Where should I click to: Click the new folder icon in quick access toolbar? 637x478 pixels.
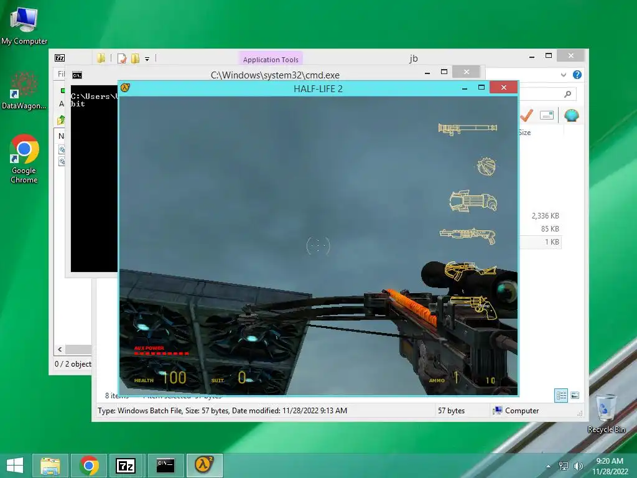[x=135, y=59]
